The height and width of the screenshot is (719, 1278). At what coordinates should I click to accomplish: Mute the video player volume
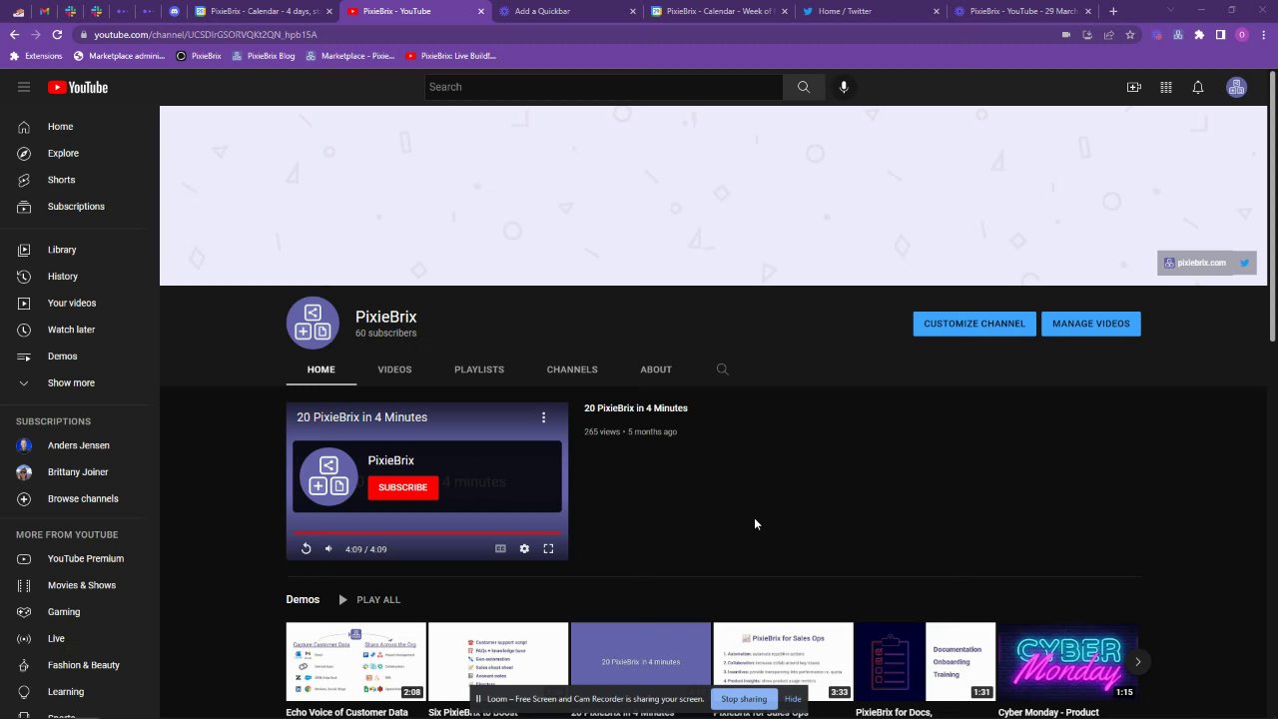(328, 548)
